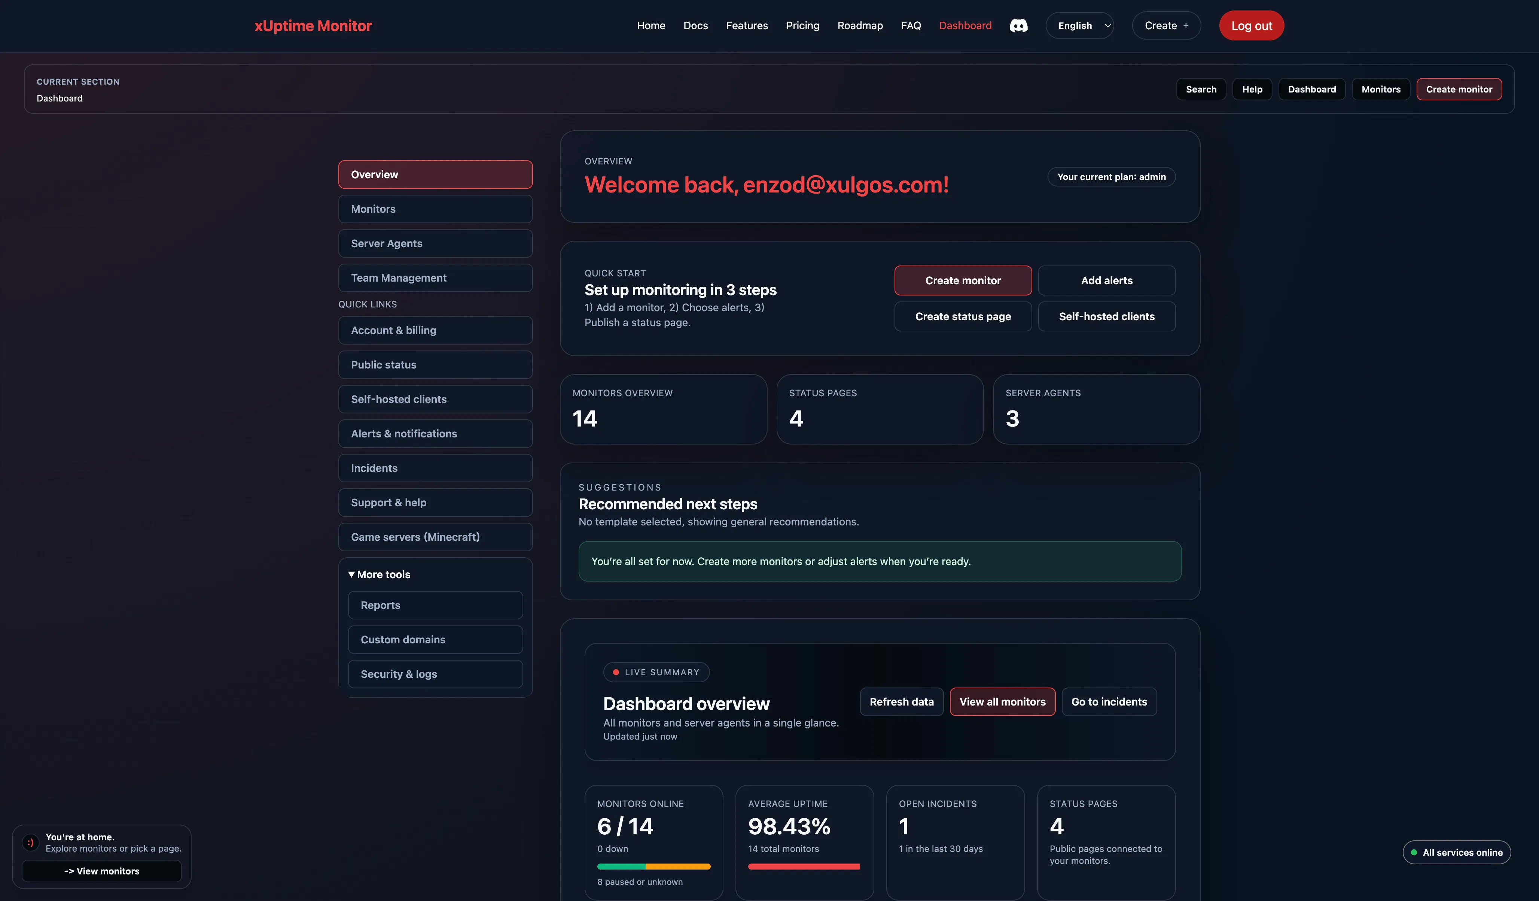
Task: Open the Create plus menu
Action: (1167, 26)
